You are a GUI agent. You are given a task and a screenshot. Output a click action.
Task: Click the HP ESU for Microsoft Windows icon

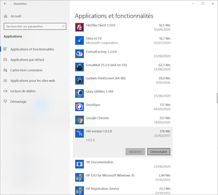(x=79, y=178)
